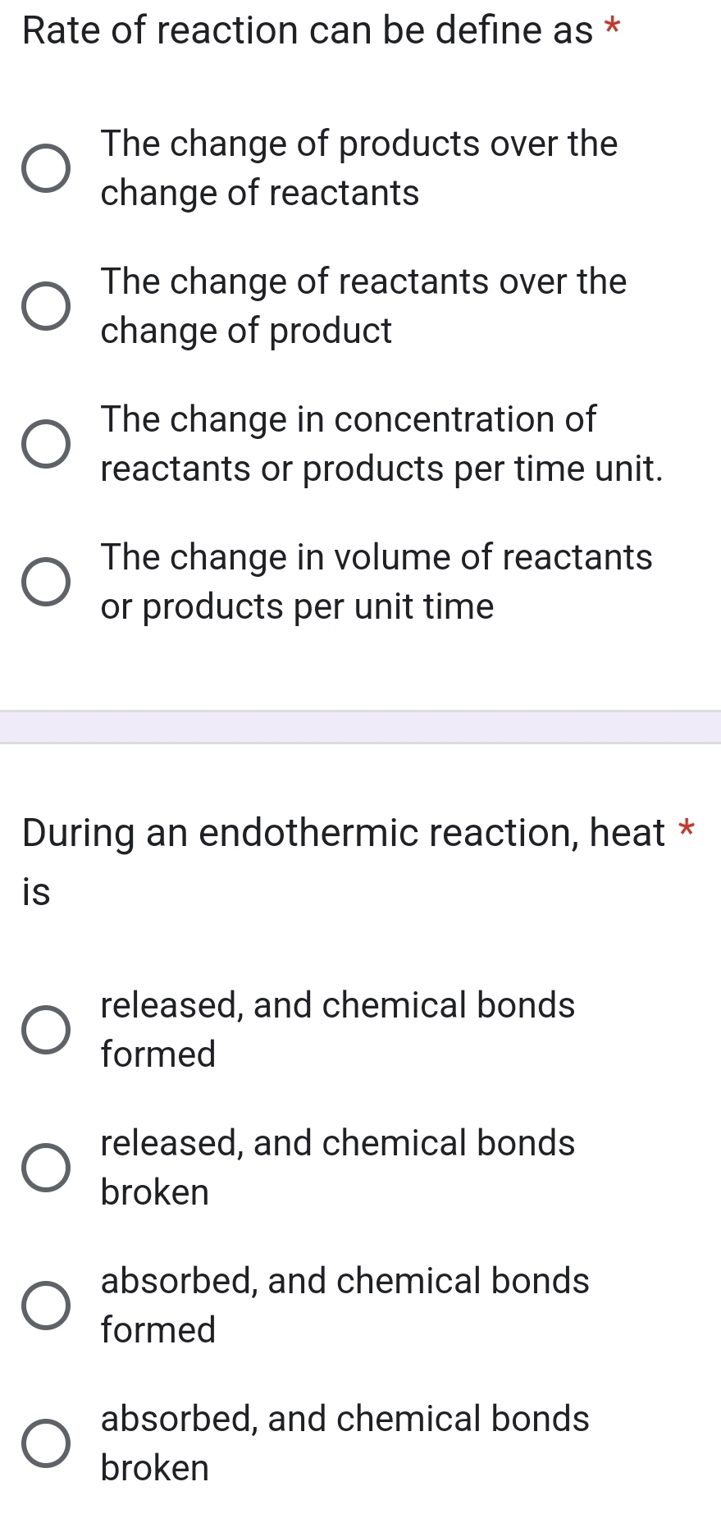Select radio circle for 'released, and chemical bonds formed'
Viewport: 721px width, 1523px height.
click(x=45, y=1031)
